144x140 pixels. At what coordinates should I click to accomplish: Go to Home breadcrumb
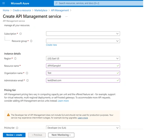tap(6, 10)
